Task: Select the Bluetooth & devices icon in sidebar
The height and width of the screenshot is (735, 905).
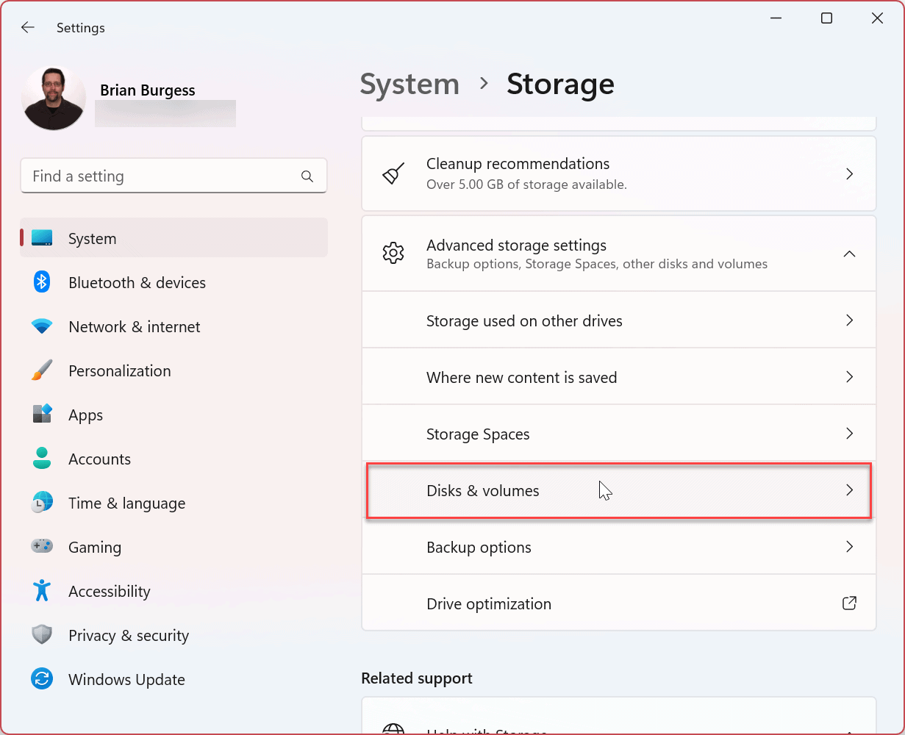Action: 42,282
